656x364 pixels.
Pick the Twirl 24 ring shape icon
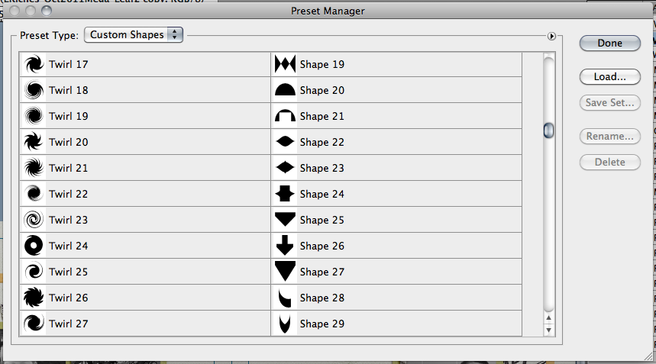point(34,246)
